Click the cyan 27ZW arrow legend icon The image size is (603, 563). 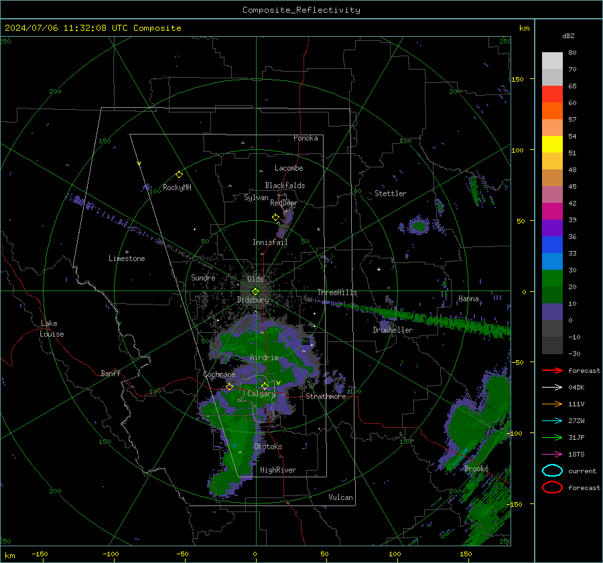[552, 421]
